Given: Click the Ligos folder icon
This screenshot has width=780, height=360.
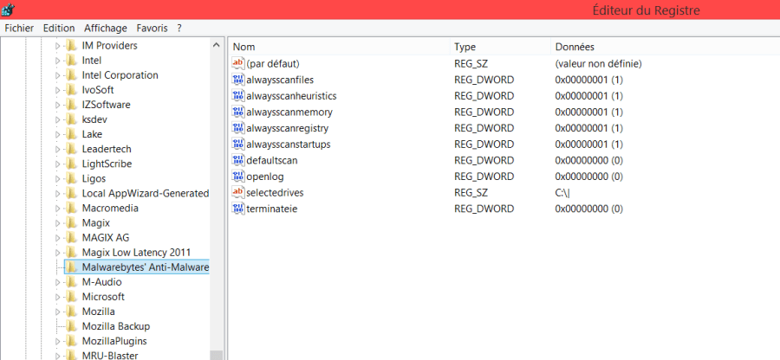Looking at the screenshot, I should [x=71, y=179].
